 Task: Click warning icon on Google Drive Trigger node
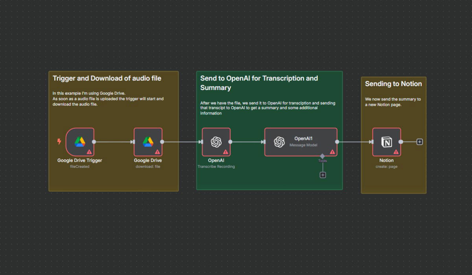89,152
